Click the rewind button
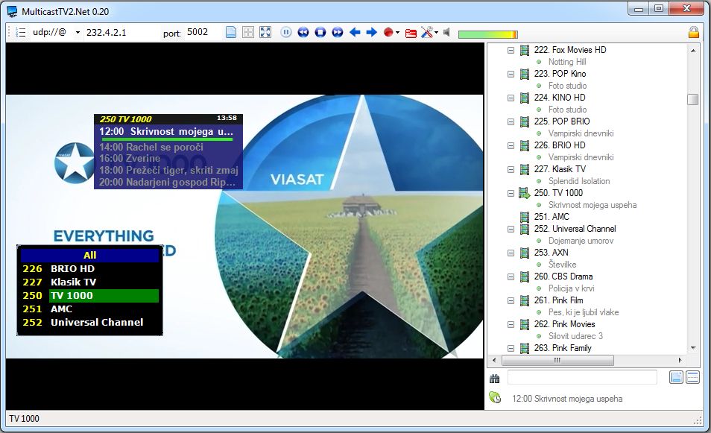 coord(303,32)
